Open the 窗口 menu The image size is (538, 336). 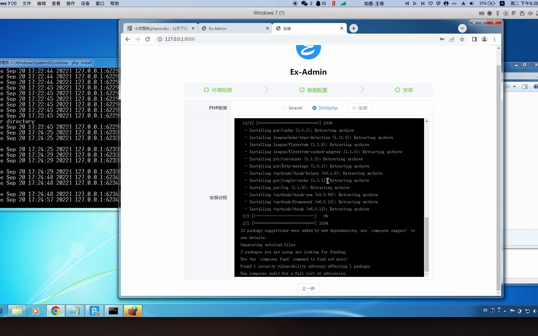click(x=100, y=3)
